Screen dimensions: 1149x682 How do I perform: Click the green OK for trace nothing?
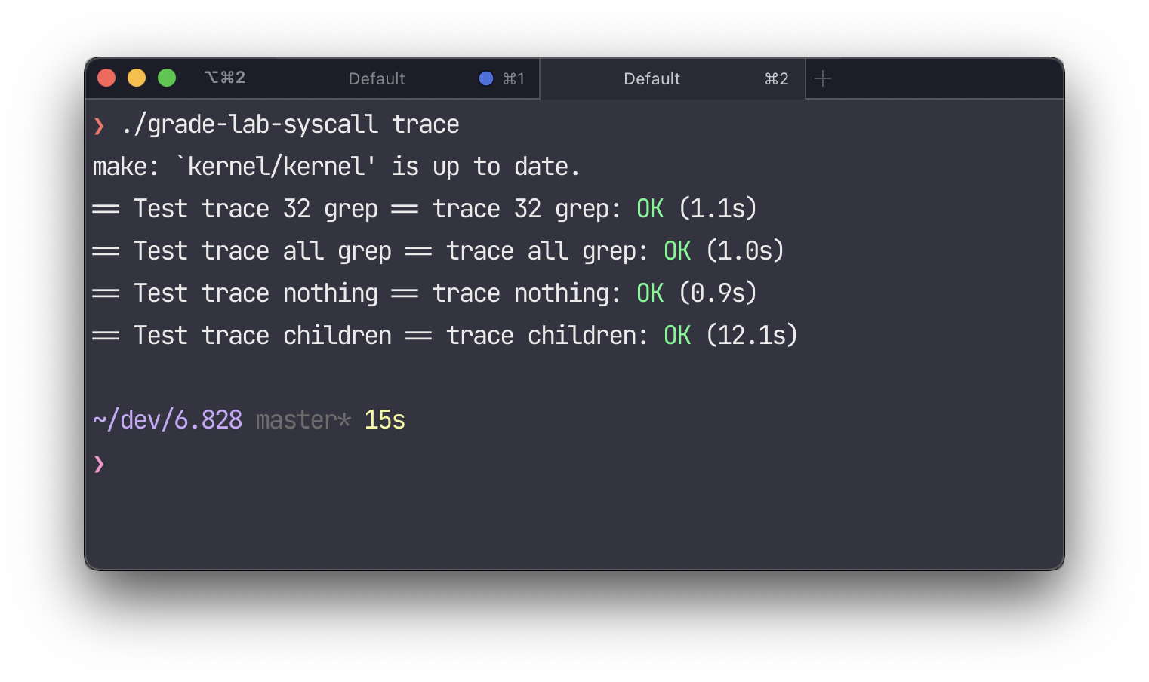pyautogui.click(x=650, y=293)
